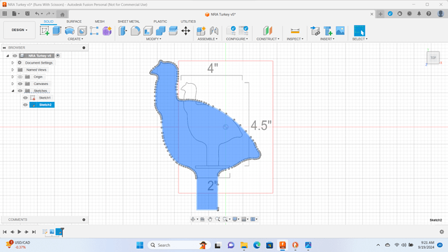
Task: Switch to the PLASTIC tab
Action: pyautogui.click(x=160, y=21)
